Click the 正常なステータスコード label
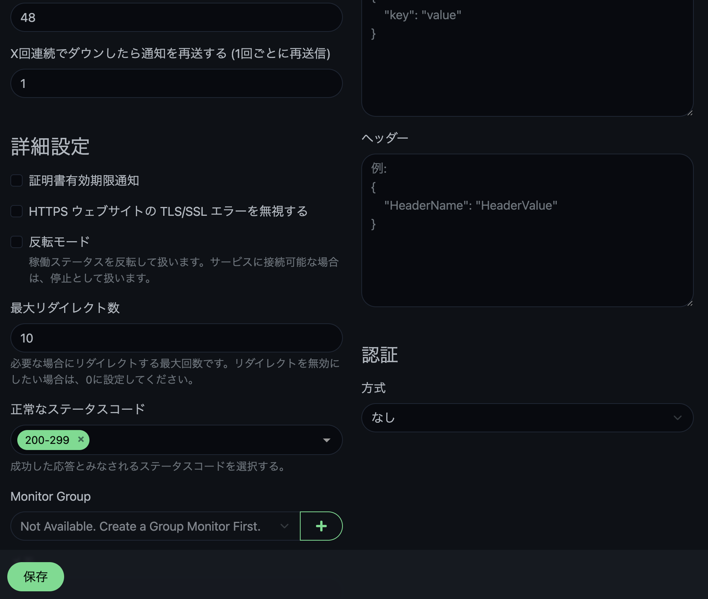The width and height of the screenshot is (708, 599). [x=78, y=409]
